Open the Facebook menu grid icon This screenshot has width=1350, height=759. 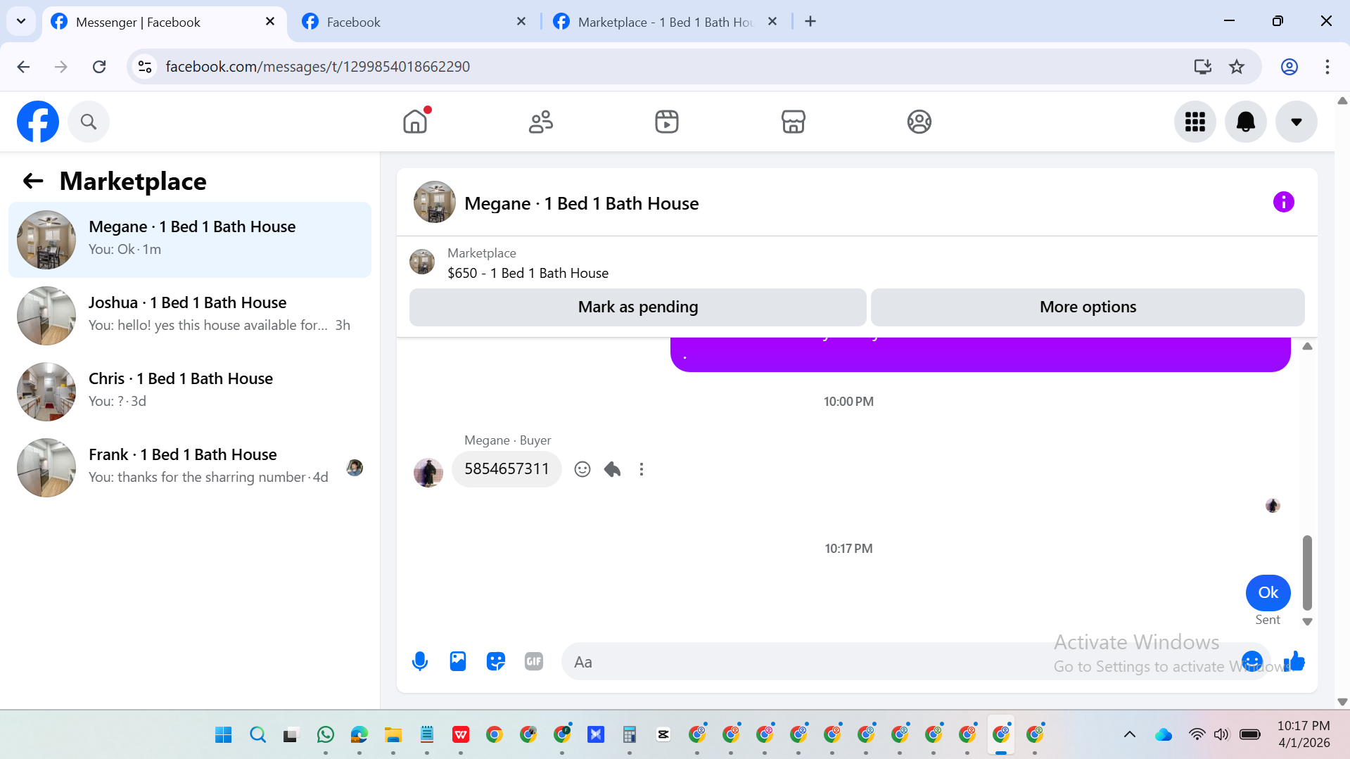click(x=1195, y=122)
